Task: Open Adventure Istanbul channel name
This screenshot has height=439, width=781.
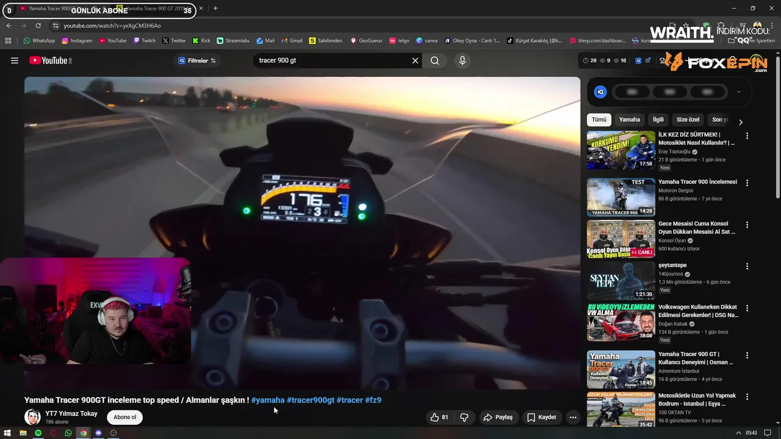Action: [x=678, y=371]
